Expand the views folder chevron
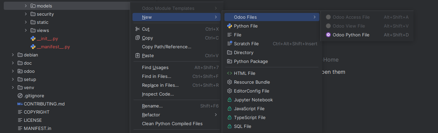Screen dimensions: 438x133 [26, 30]
